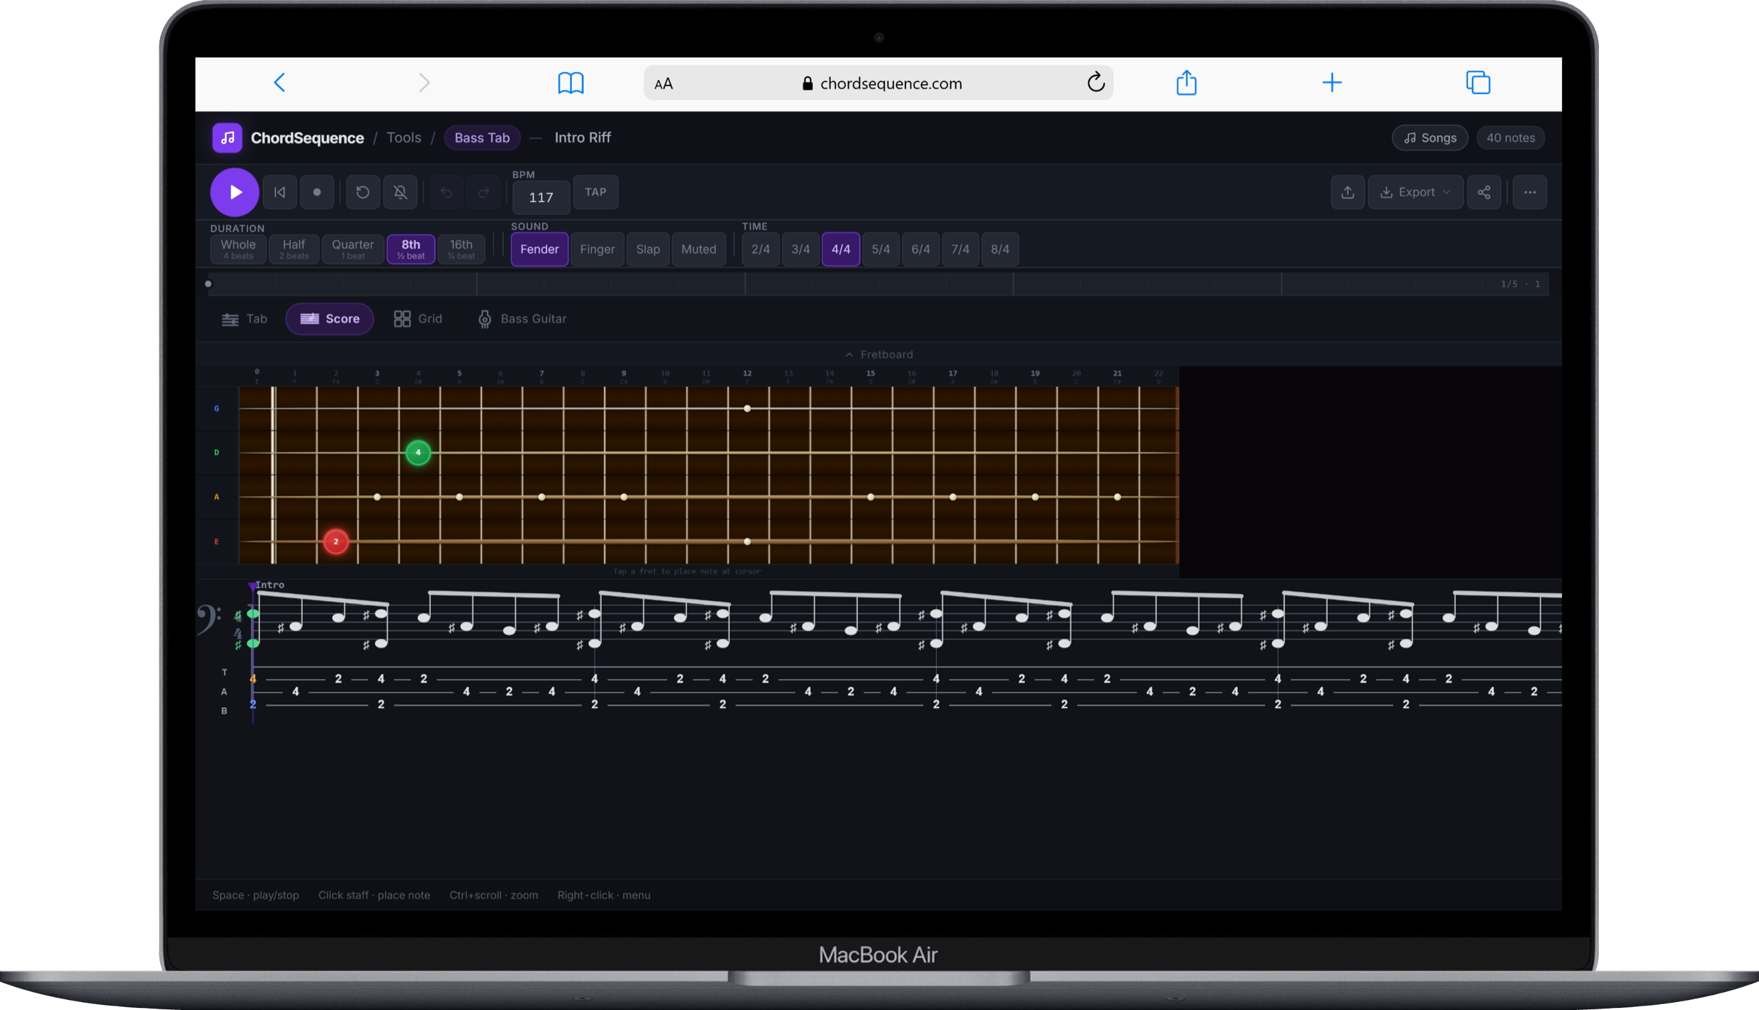
Task: Click the playhead dot on the timeline
Action: tap(208, 284)
